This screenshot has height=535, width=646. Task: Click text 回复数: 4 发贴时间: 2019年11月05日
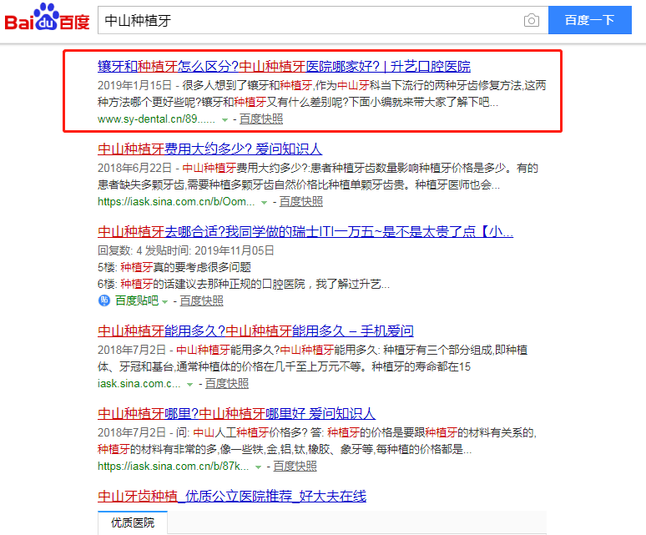point(186,250)
